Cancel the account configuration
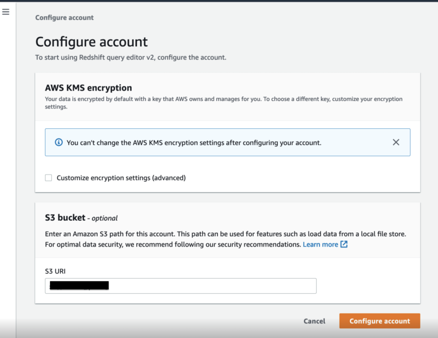Image resolution: width=438 pixels, height=338 pixels. point(314,321)
